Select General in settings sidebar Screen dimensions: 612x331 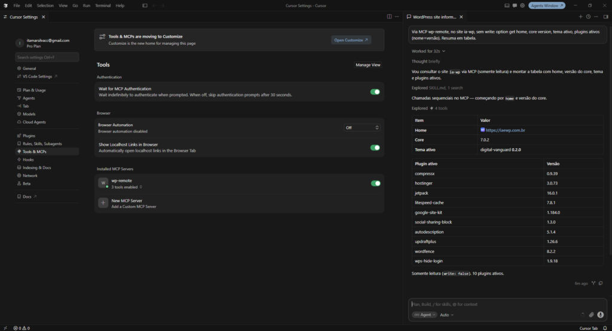[29, 68]
